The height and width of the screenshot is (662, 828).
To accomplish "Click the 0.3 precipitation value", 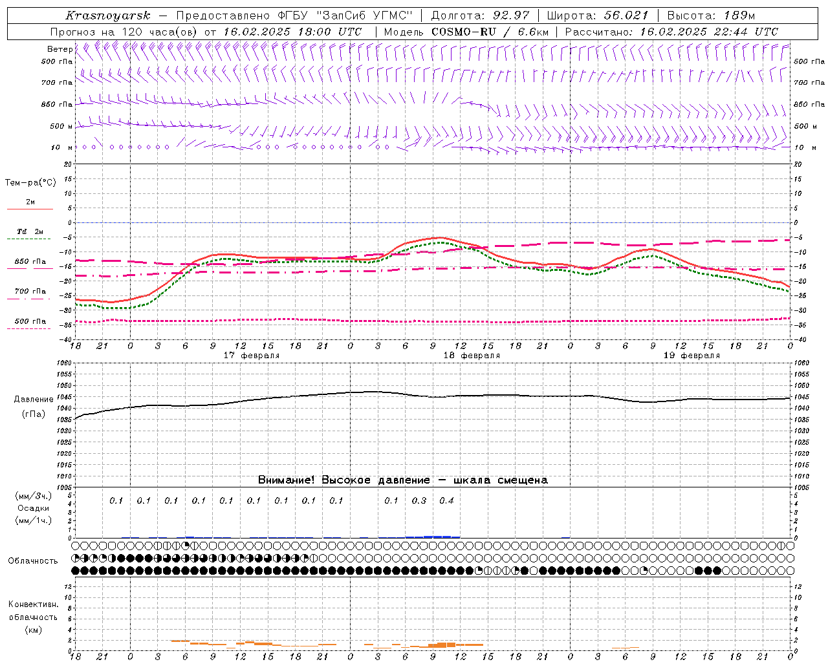I will point(419,500).
